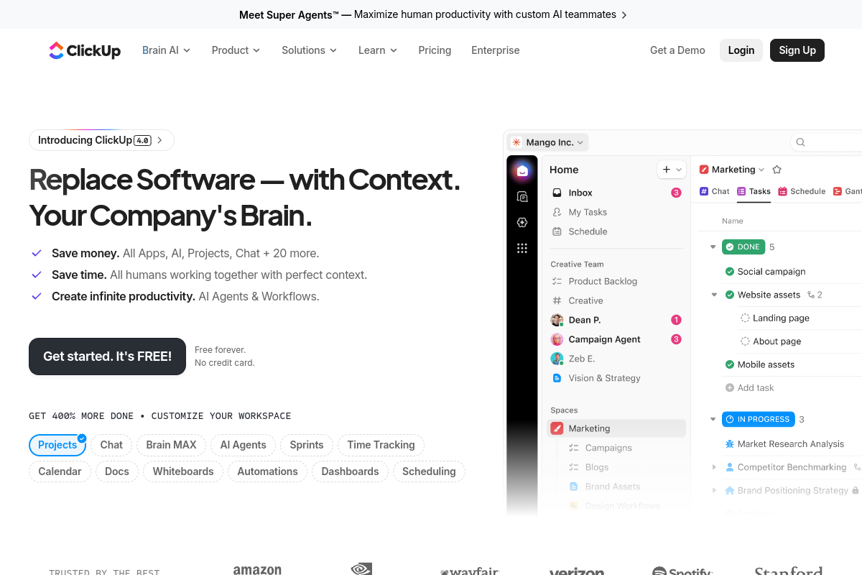Toggle Mobile assets done checkmark
Viewport: 862px width, 575px height.
[730, 364]
